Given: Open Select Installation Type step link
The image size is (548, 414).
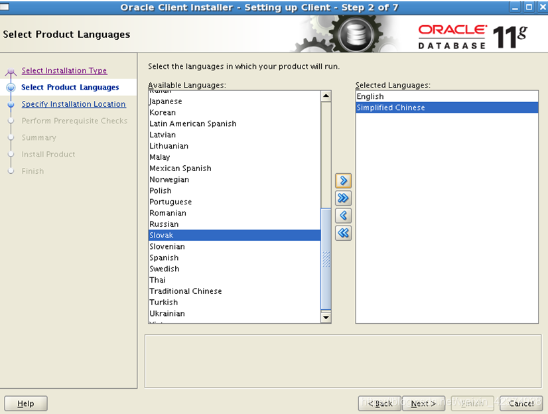Looking at the screenshot, I should pyautogui.click(x=64, y=70).
